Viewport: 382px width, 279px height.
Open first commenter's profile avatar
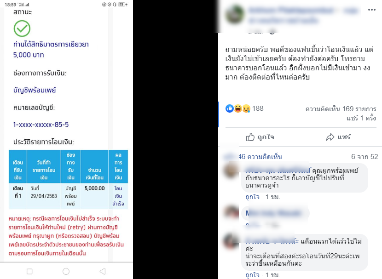click(x=231, y=171)
